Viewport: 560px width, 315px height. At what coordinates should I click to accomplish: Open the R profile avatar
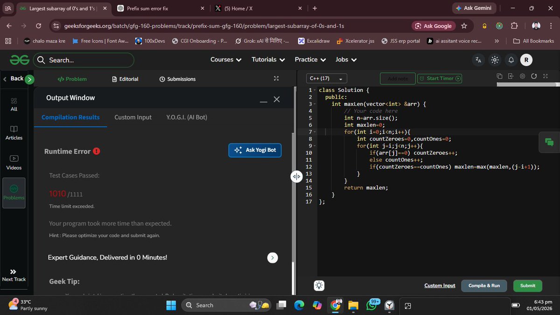(x=526, y=60)
